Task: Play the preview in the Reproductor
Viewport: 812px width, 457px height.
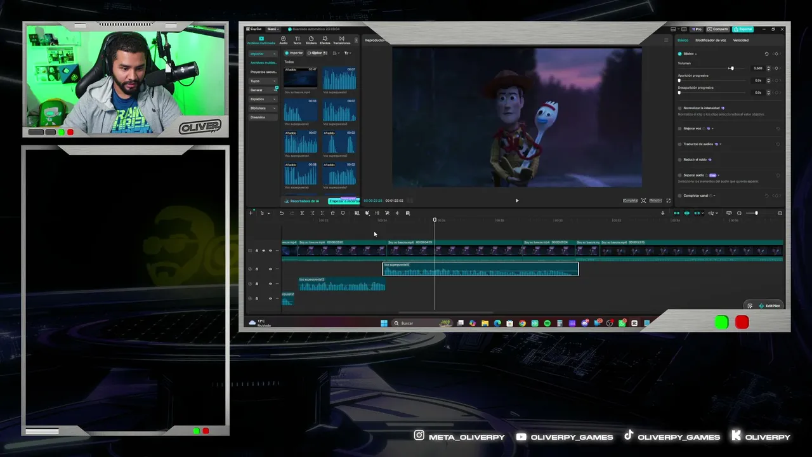Action: point(517,201)
